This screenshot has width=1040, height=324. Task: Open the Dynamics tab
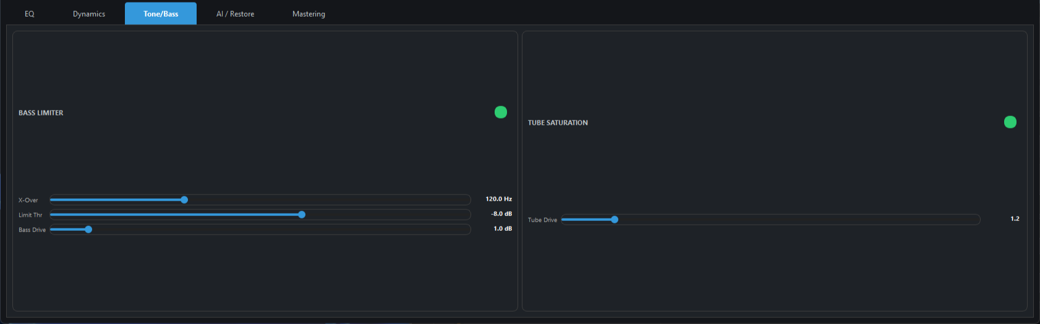point(89,14)
